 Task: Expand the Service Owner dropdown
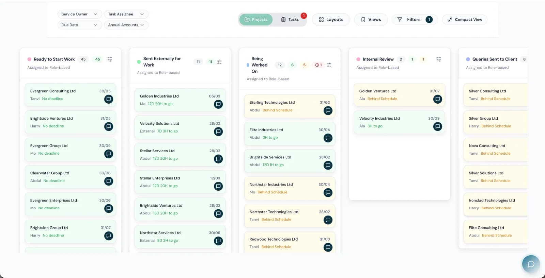(x=80, y=14)
